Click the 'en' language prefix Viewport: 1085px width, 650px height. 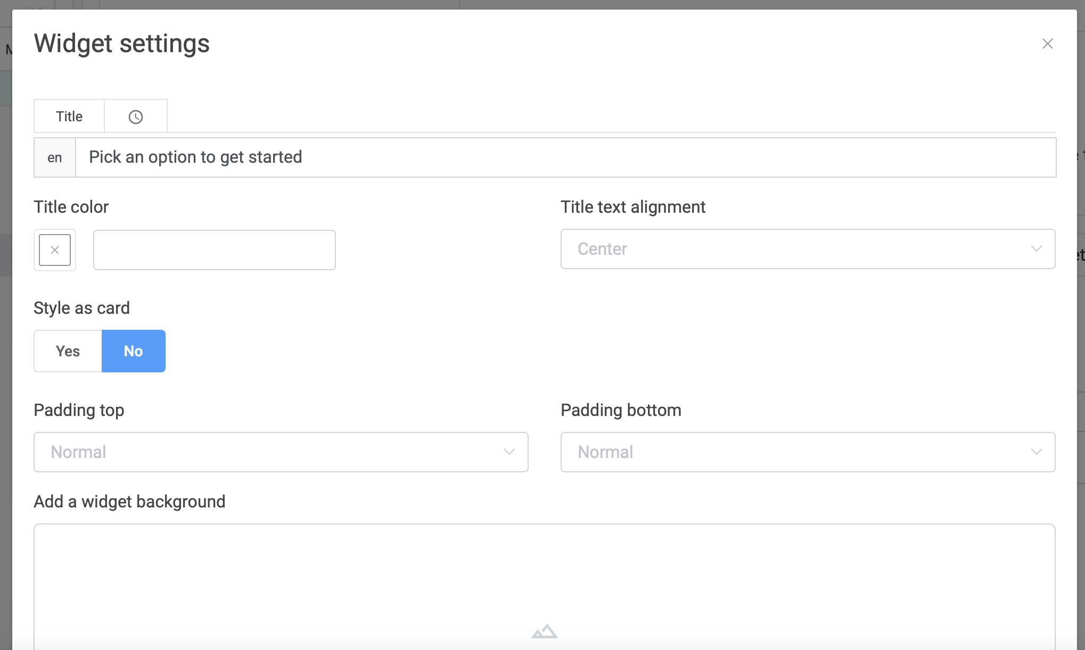[55, 157]
